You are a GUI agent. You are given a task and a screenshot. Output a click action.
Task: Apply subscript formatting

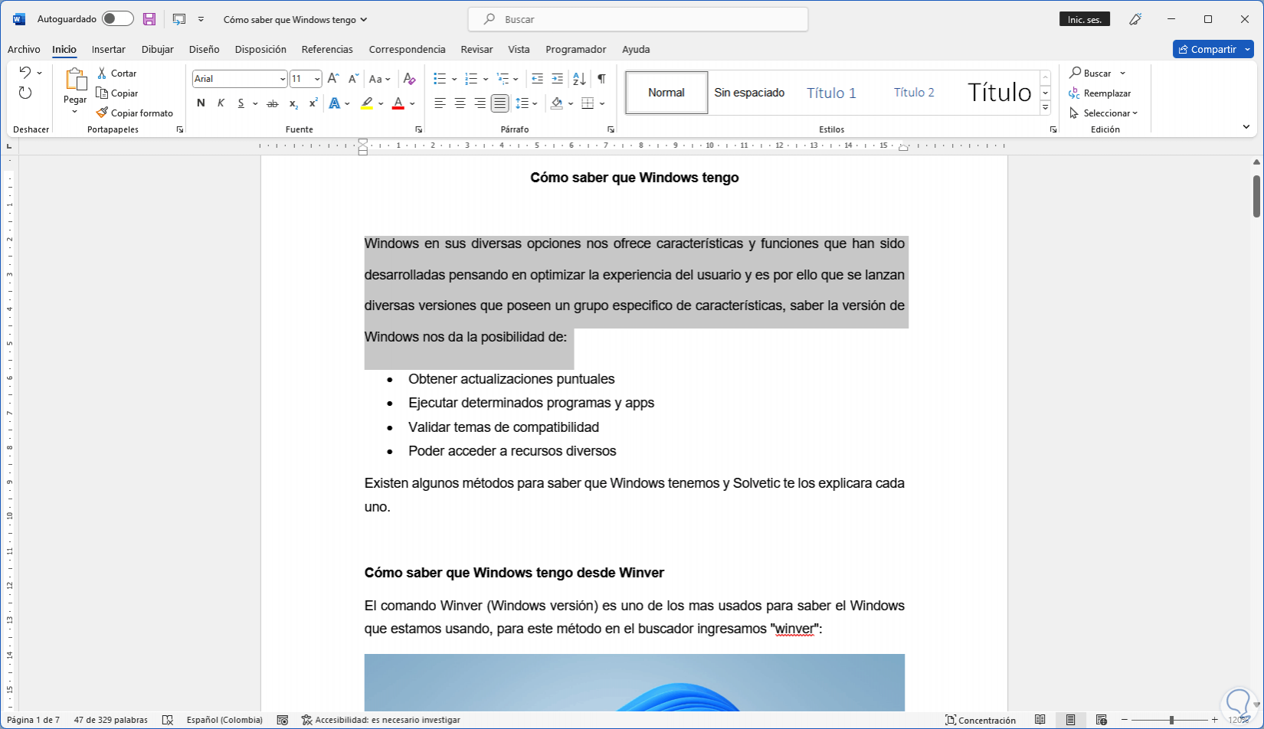coord(293,103)
